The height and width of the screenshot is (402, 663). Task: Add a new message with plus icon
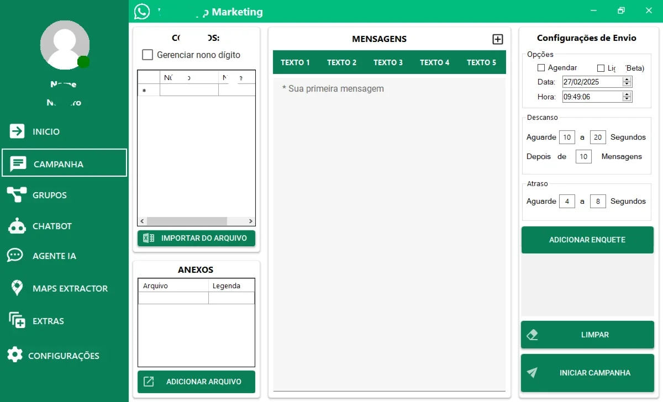click(x=498, y=39)
